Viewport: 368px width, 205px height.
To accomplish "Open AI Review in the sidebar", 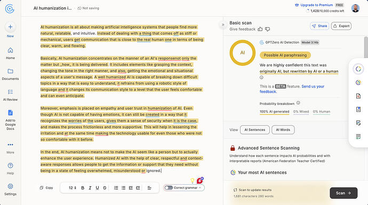I will (x=10, y=95).
